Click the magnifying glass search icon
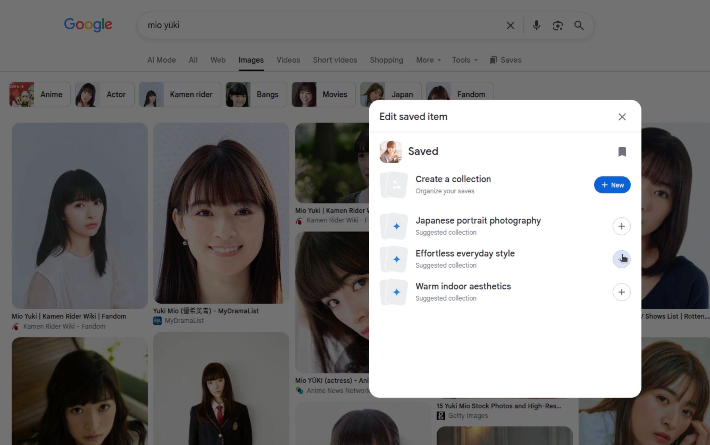The height and width of the screenshot is (445, 710). (579, 25)
